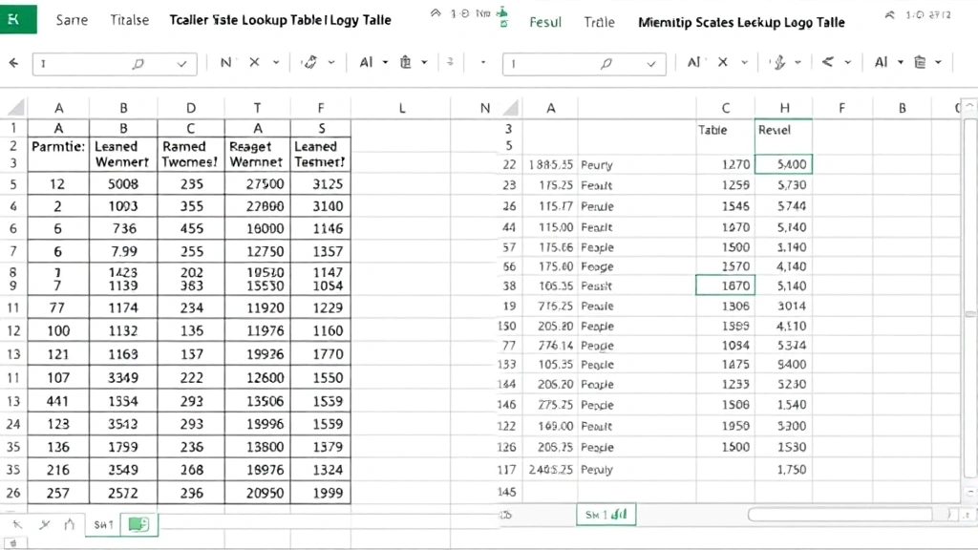Select column header T in left spreadsheet
This screenshot has height=550, width=978.
pyautogui.click(x=257, y=109)
